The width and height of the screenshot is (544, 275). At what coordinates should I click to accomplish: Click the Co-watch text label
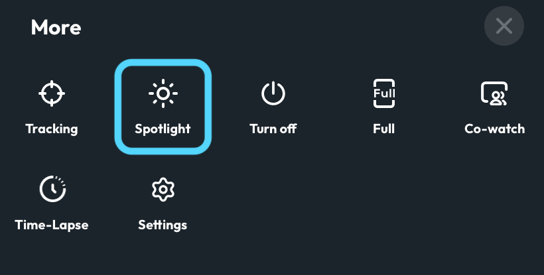[x=494, y=129]
